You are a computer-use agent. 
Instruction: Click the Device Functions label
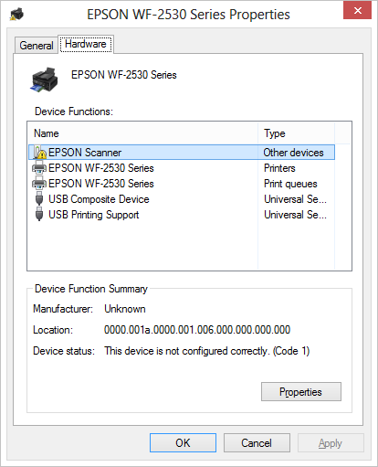pyautogui.click(x=74, y=111)
